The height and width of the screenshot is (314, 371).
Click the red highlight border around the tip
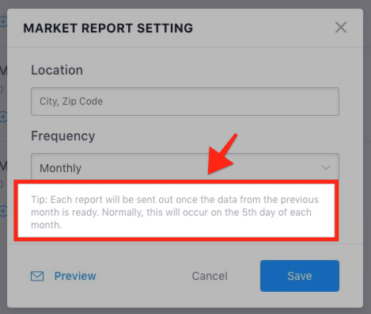click(176, 182)
